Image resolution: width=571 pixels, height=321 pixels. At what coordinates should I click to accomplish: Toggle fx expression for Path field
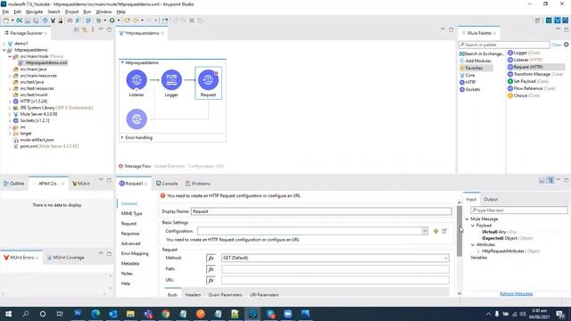[211, 269]
